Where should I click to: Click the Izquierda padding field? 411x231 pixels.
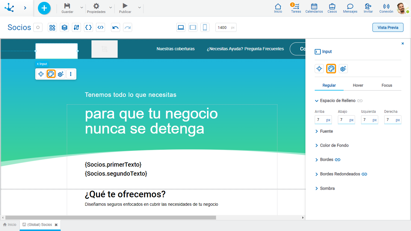369,120
